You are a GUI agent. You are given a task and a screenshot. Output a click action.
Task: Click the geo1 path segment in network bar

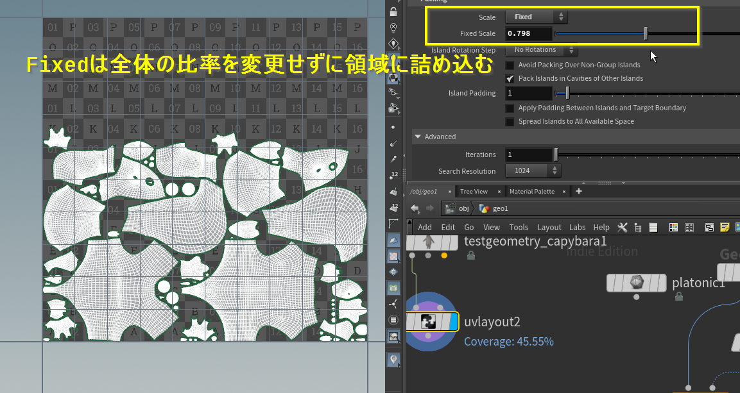(x=494, y=208)
